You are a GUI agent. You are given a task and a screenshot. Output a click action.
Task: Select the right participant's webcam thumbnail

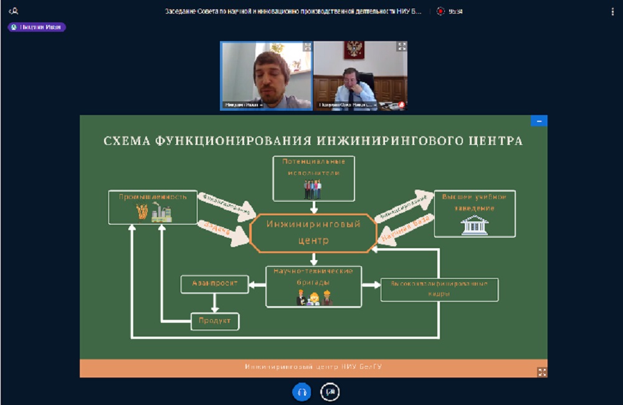click(x=360, y=75)
